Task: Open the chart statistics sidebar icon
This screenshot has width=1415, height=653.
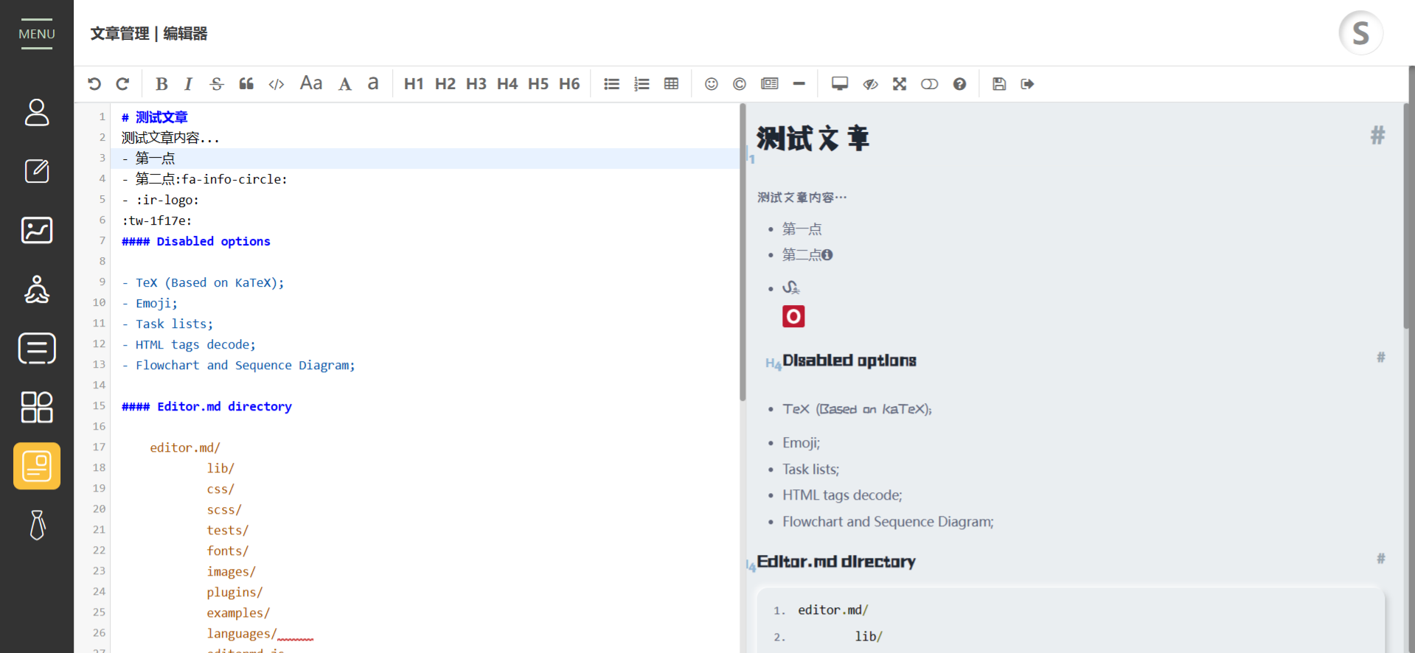Action: pos(37,230)
